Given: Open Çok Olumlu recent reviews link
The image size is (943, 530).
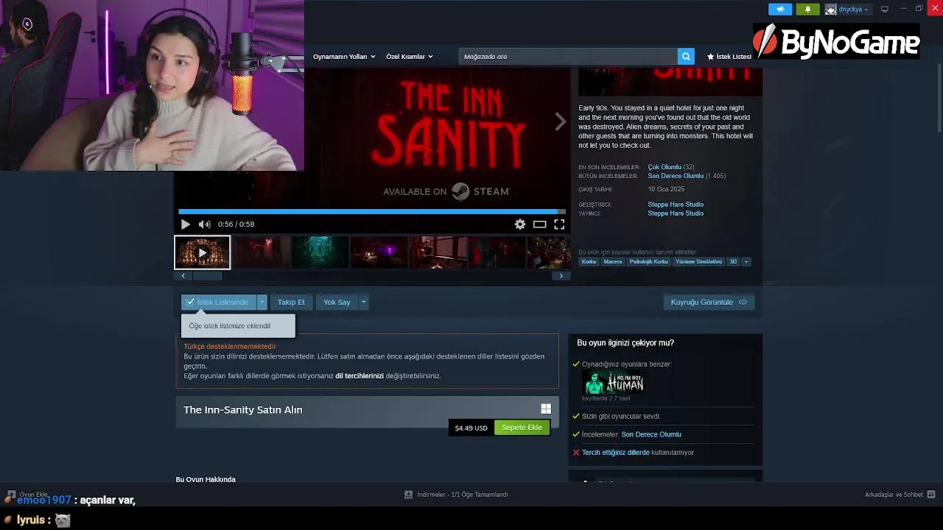Looking at the screenshot, I should click(665, 167).
